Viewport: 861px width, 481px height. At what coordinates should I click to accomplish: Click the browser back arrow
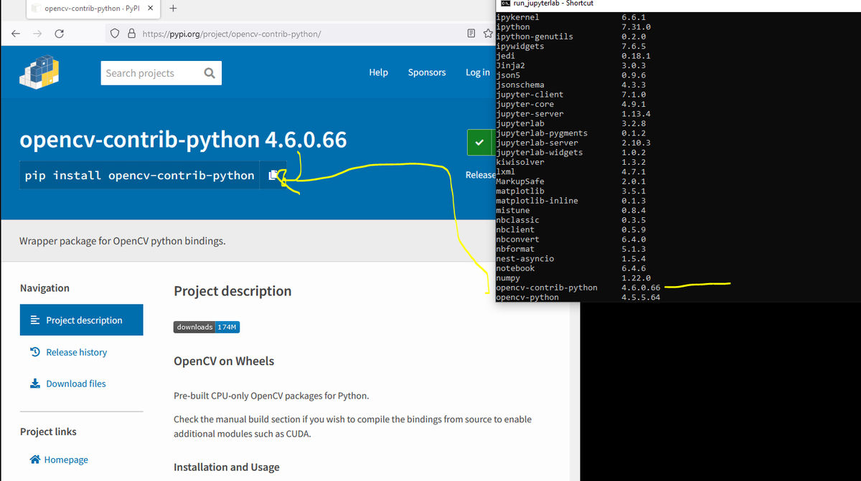click(15, 34)
